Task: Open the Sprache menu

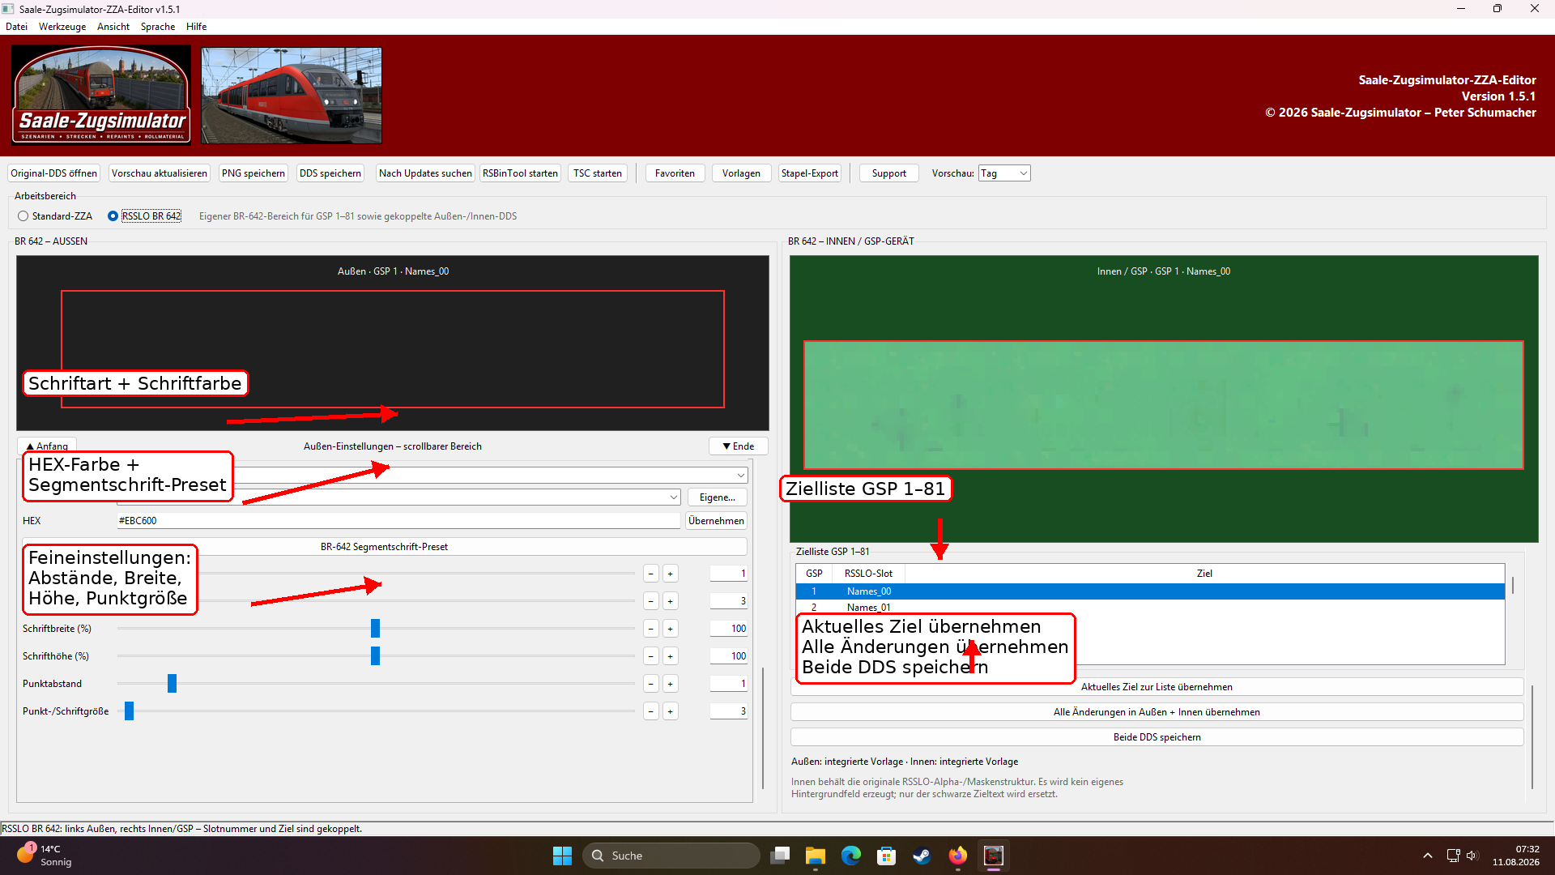Action: [158, 27]
